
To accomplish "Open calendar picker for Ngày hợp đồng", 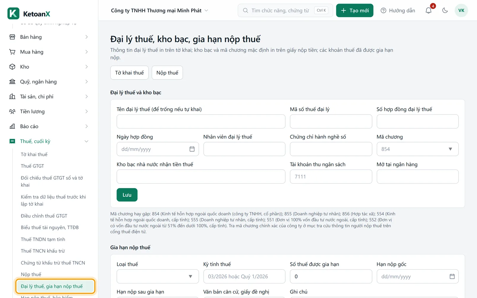I will (x=192, y=149).
